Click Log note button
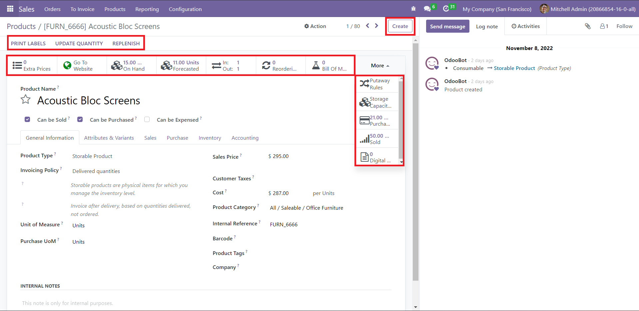 tap(487, 26)
